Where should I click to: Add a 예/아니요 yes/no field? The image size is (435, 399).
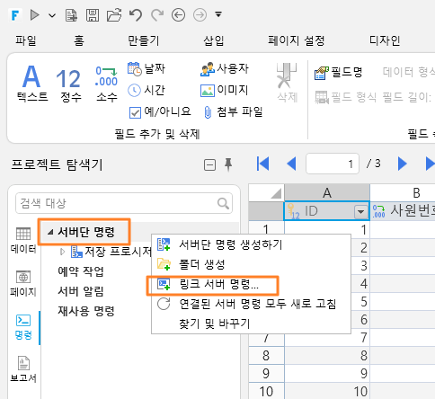point(160,112)
